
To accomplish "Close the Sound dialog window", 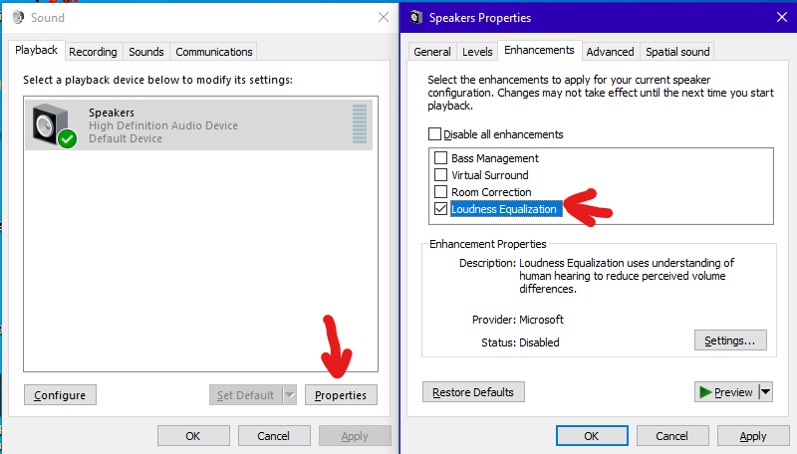I will pos(384,17).
